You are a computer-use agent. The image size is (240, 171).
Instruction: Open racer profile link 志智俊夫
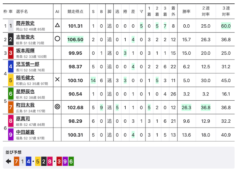pyautogui.click(x=25, y=37)
